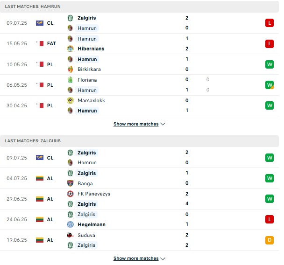Click chevron beside Hamrun's Show more matches
This screenshot has width=284, height=265.
click(x=163, y=124)
